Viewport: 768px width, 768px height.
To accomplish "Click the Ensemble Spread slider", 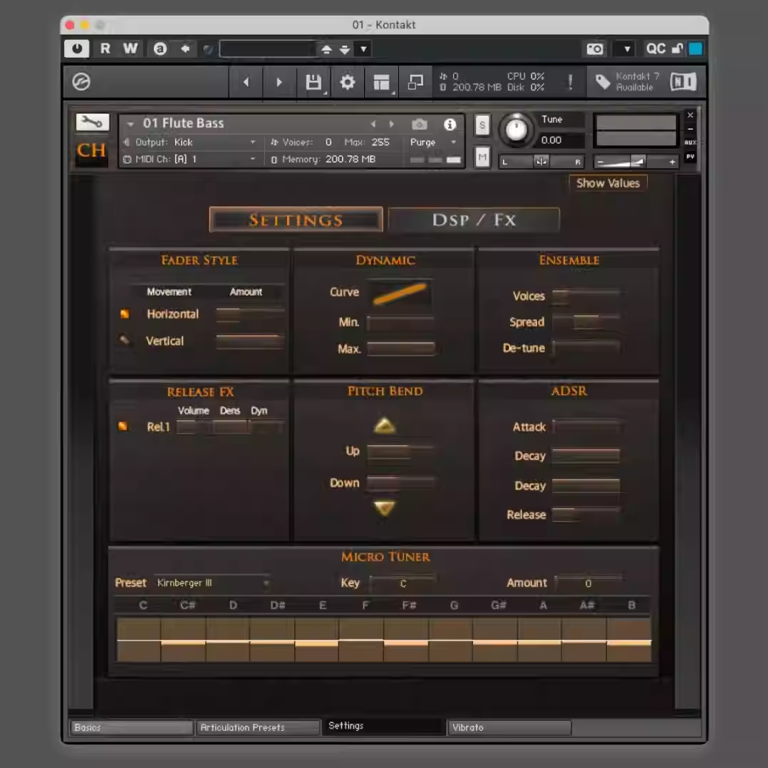I will (x=586, y=322).
